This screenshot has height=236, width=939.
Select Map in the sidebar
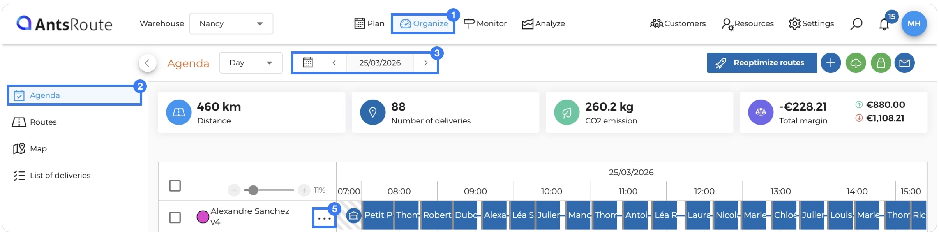30,149
